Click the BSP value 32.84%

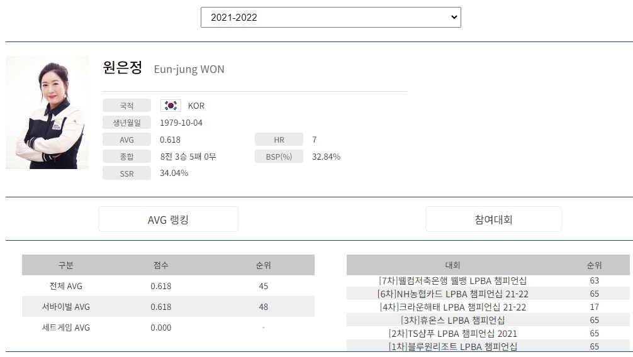pos(326,157)
